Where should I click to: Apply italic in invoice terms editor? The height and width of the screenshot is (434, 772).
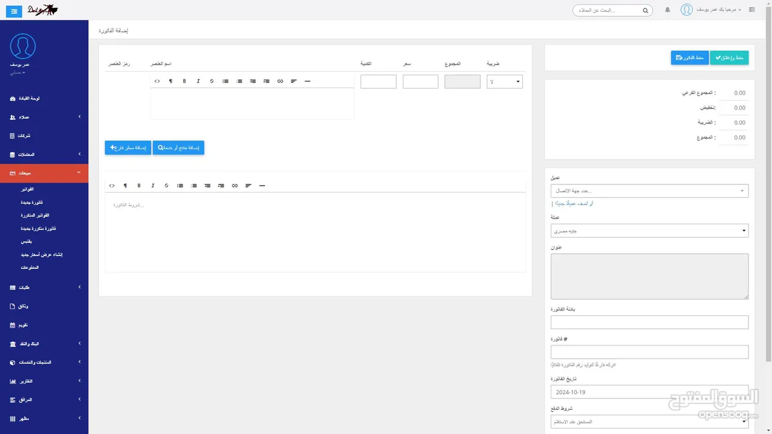click(153, 186)
